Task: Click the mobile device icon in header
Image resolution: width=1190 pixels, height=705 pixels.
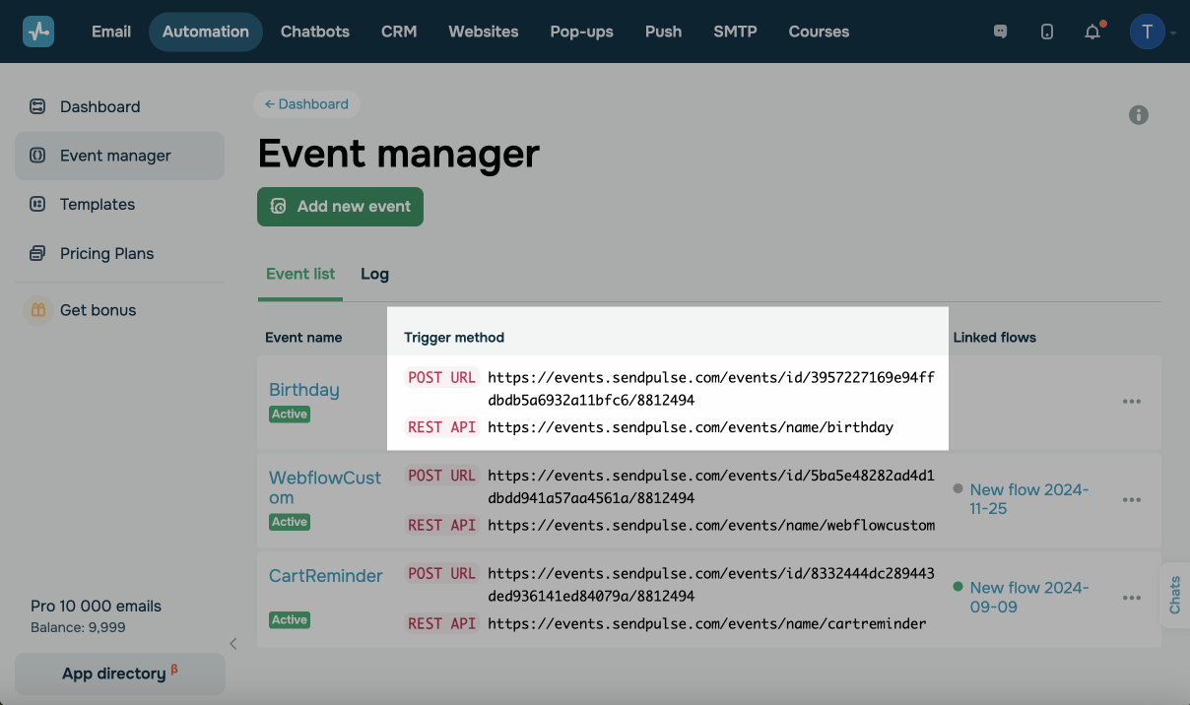Action: [1046, 32]
